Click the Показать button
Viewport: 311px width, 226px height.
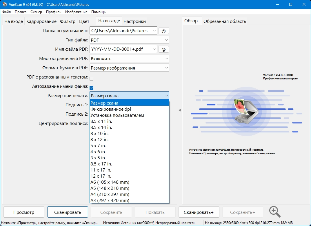click(155, 212)
